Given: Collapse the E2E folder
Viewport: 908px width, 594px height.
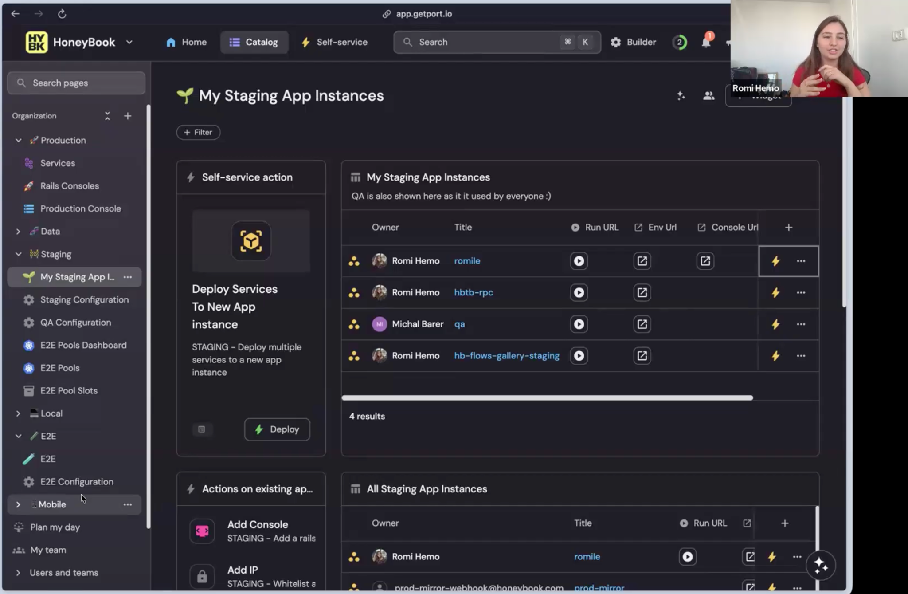Looking at the screenshot, I should (18, 436).
